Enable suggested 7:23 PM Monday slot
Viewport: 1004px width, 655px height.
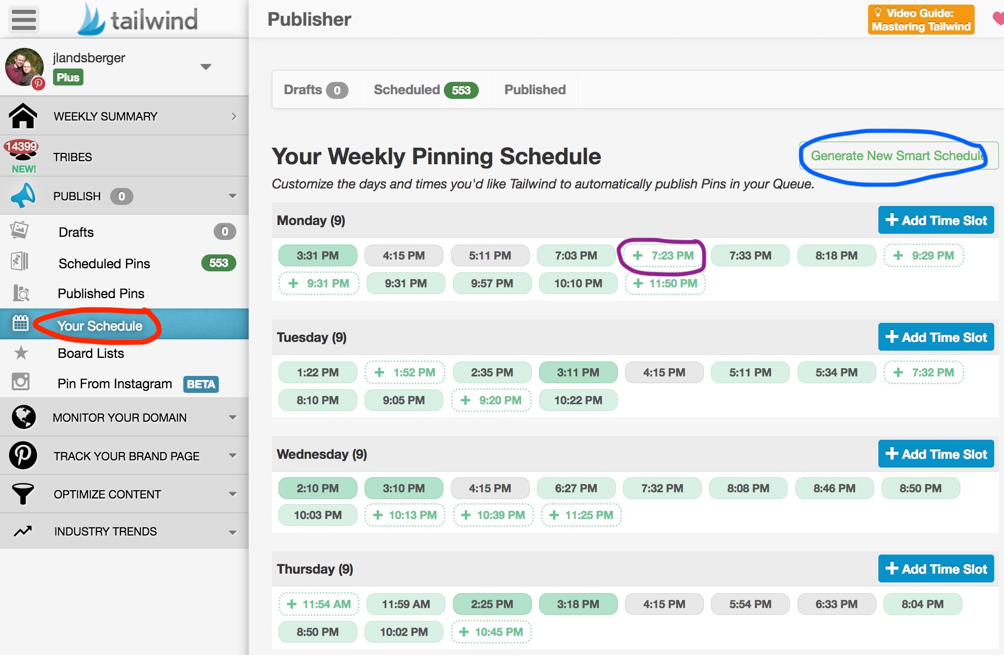[662, 255]
